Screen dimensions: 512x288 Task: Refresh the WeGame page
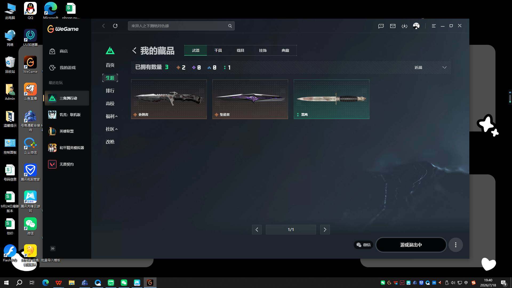click(x=115, y=26)
